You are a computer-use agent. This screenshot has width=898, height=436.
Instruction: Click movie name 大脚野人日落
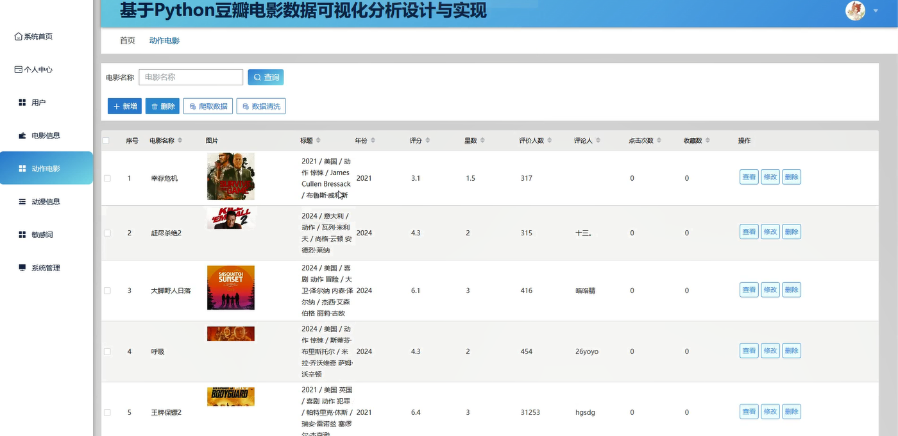[171, 290]
